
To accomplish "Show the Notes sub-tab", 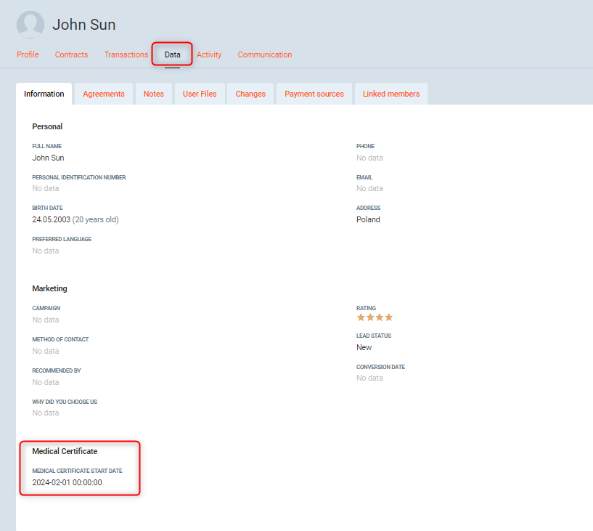I will 154,94.
